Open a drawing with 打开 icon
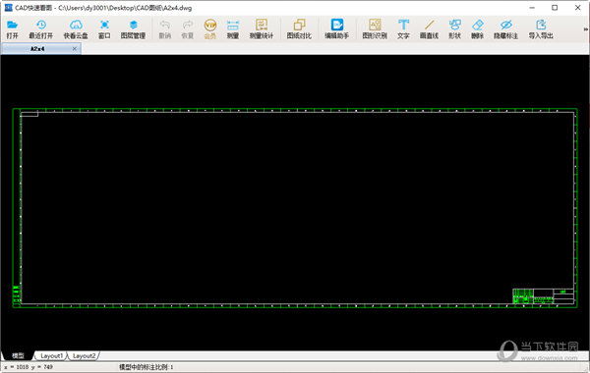This screenshot has height=373, width=590. [x=12, y=29]
